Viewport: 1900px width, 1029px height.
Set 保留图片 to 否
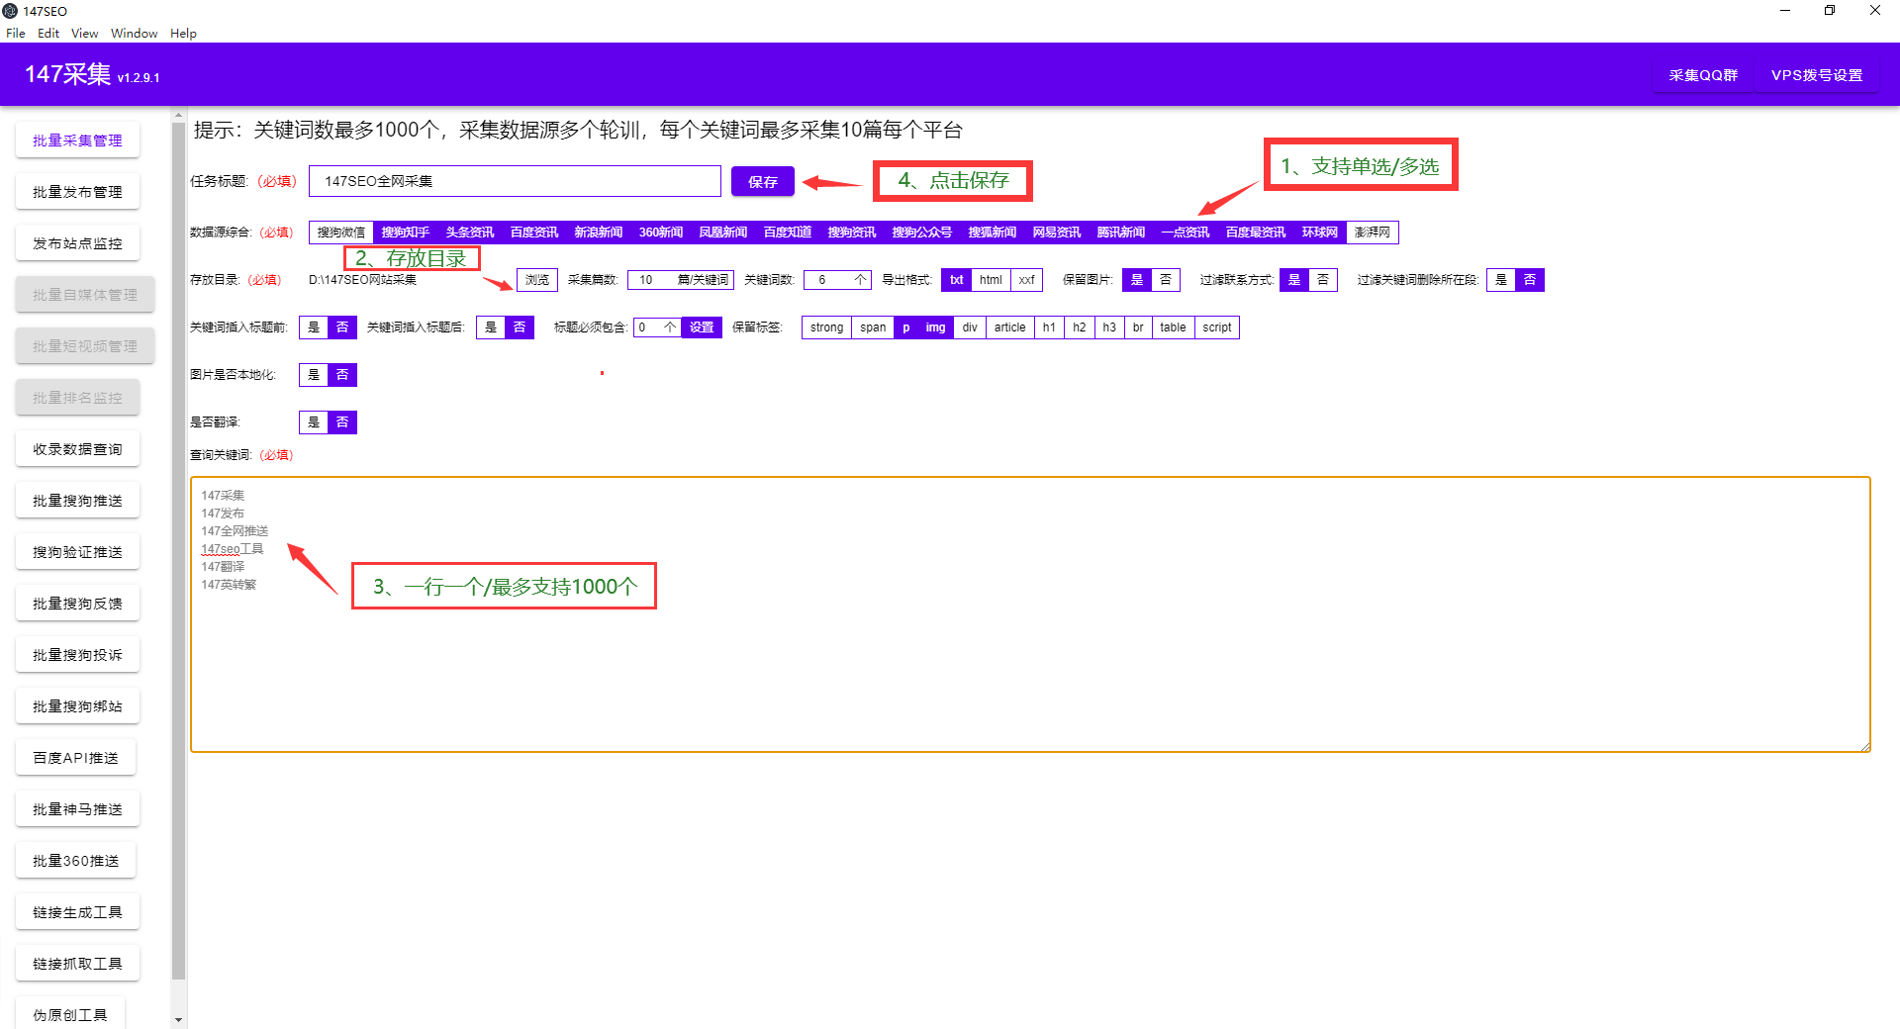(1166, 280)
